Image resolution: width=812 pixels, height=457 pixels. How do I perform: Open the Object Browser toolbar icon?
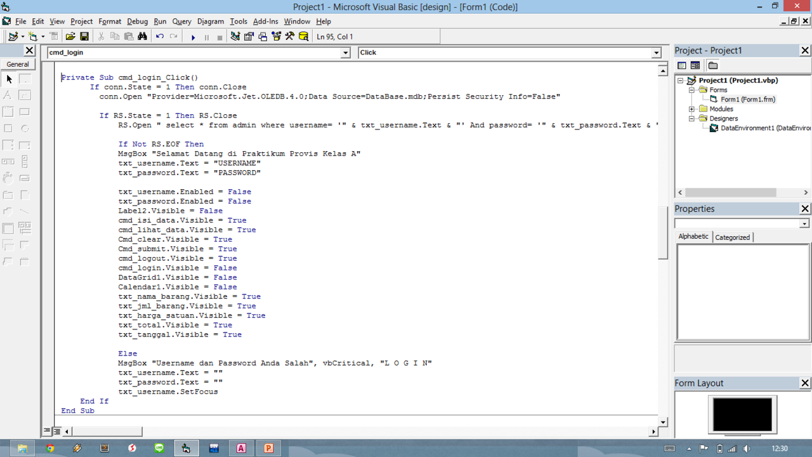276,37
